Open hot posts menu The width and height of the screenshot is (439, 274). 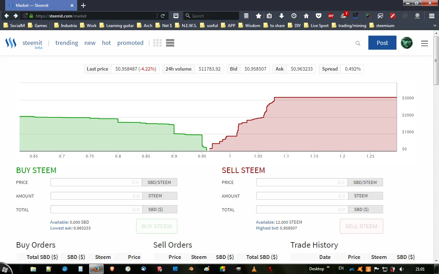(x=106, y=43)
